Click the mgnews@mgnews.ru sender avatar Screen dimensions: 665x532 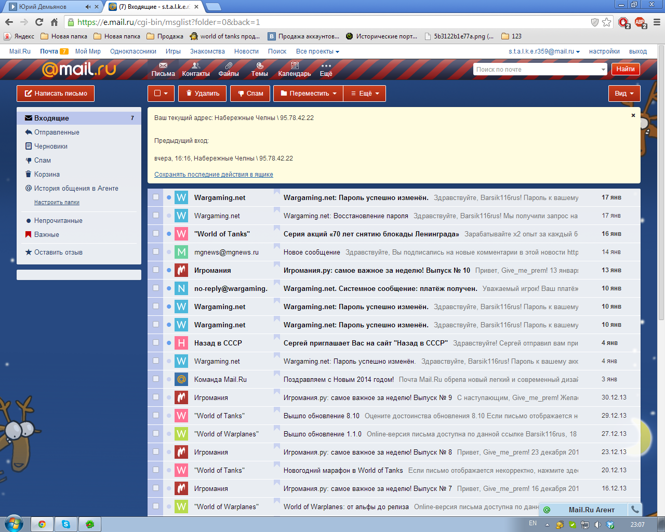[x=181, y=252]
